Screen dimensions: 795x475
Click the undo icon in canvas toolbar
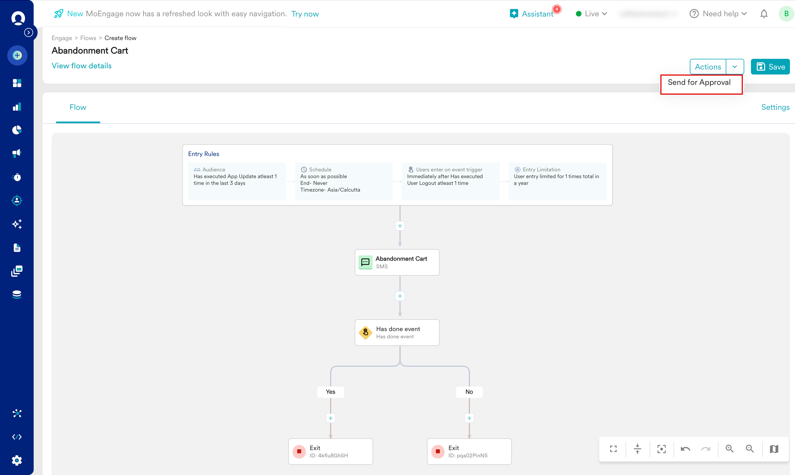tap(685, 449)
